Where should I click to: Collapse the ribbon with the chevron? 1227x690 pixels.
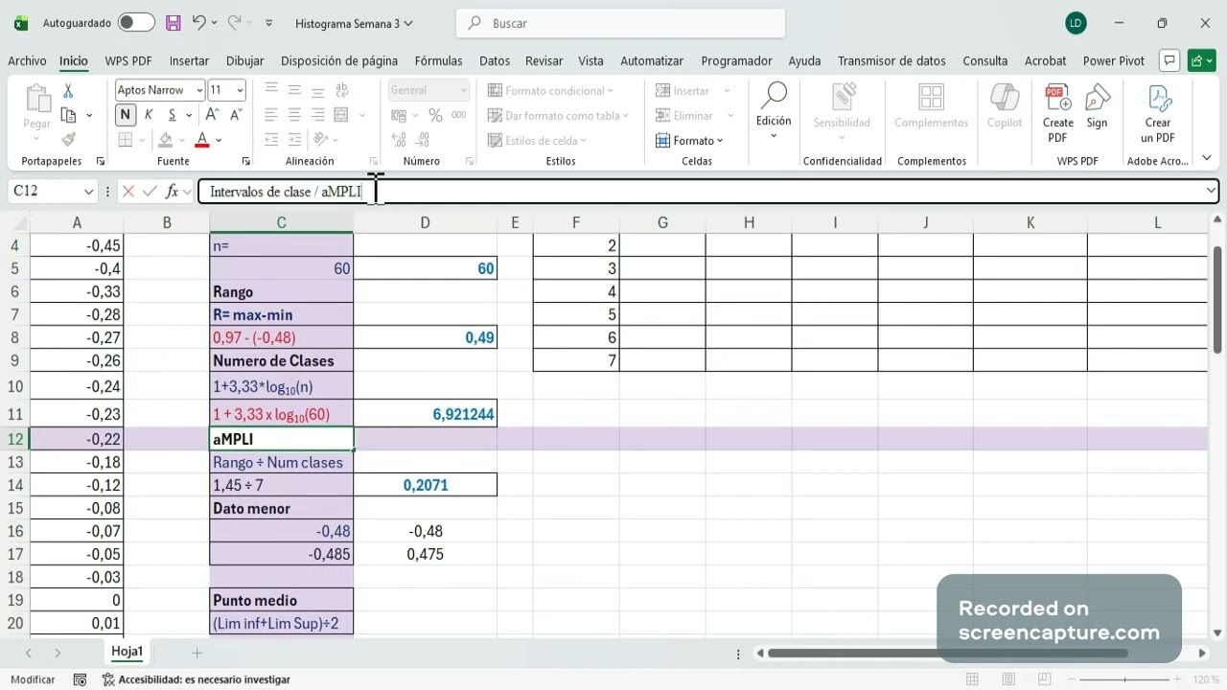[x=1207, y=159]
